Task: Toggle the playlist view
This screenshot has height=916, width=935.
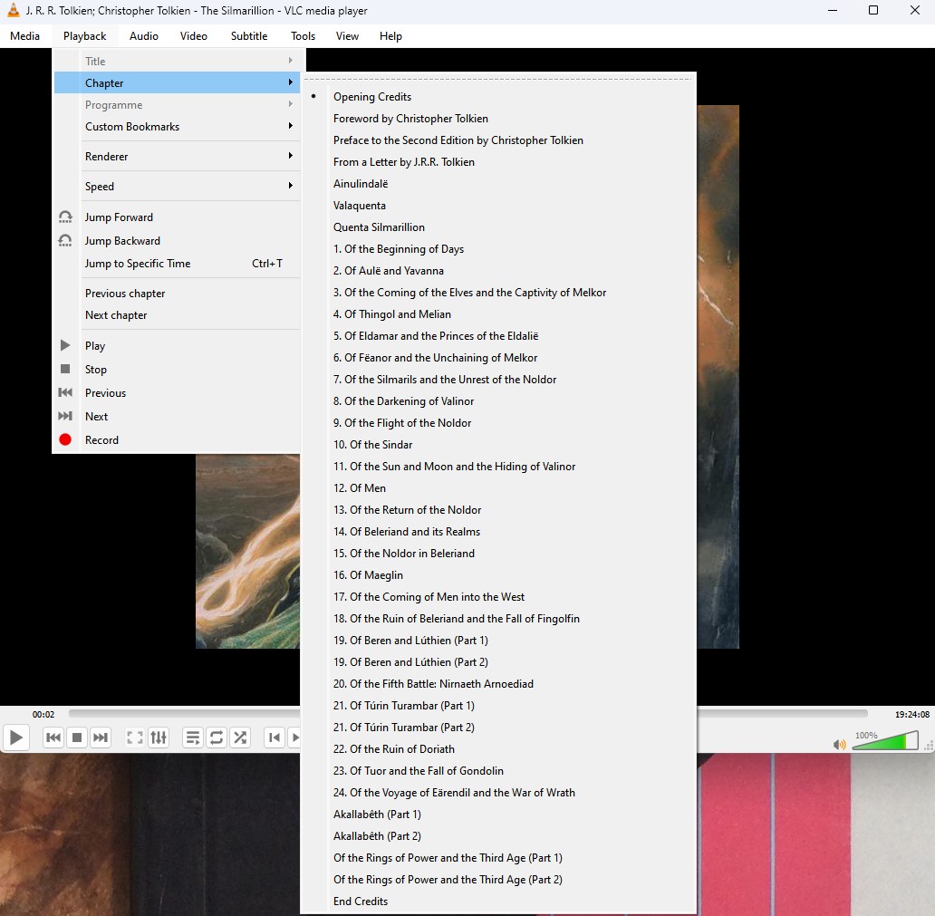Action: tap(193, 738)
